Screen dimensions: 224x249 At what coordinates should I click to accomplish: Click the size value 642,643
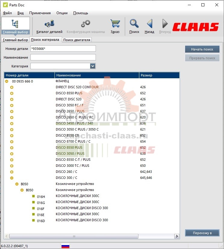click(146, 172)
